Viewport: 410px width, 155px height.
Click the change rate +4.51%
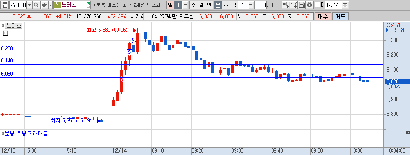tap(64, 16)
